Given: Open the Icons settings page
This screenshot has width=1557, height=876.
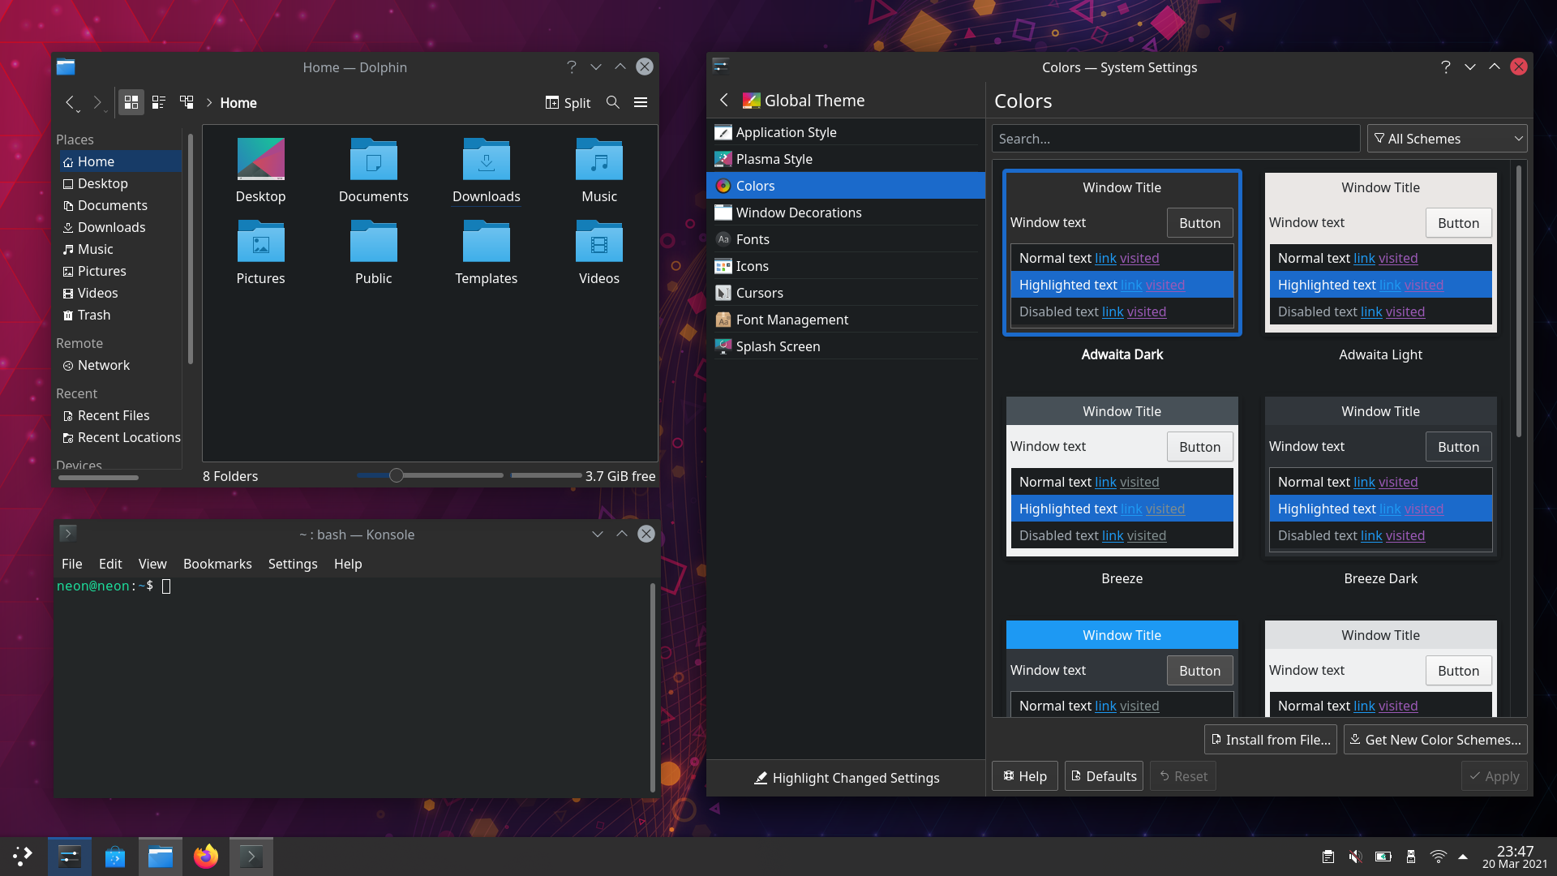Looking at the screenshot, I should [846, 266].
